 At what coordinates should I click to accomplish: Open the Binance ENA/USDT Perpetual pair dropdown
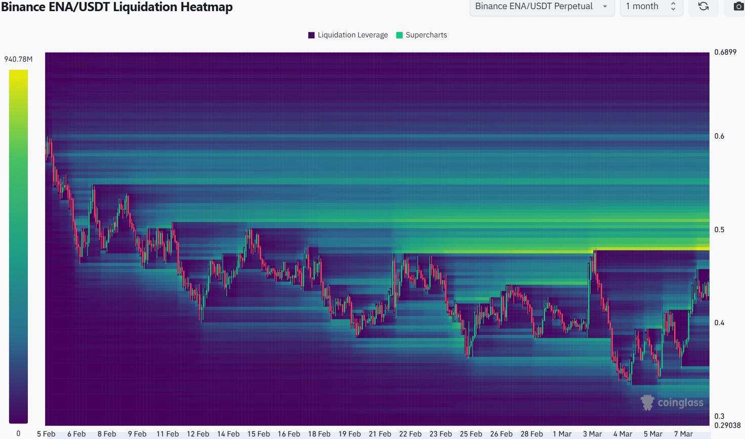click(542, 7)
